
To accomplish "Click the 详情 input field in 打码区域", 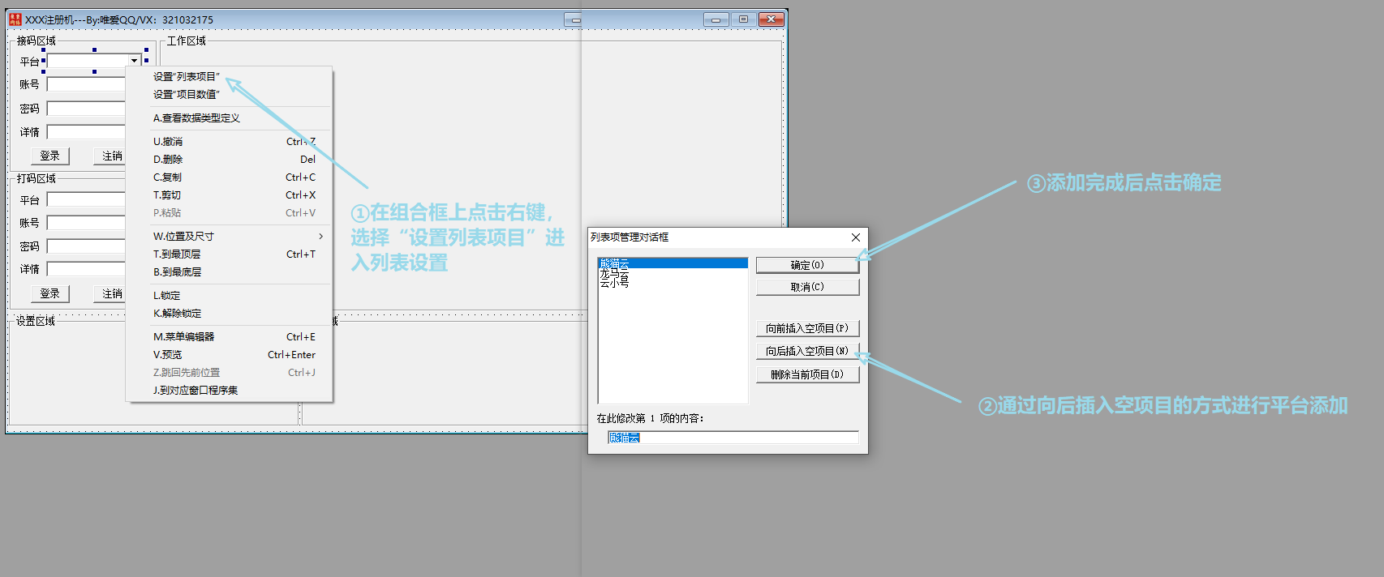I will click(86, 269).
